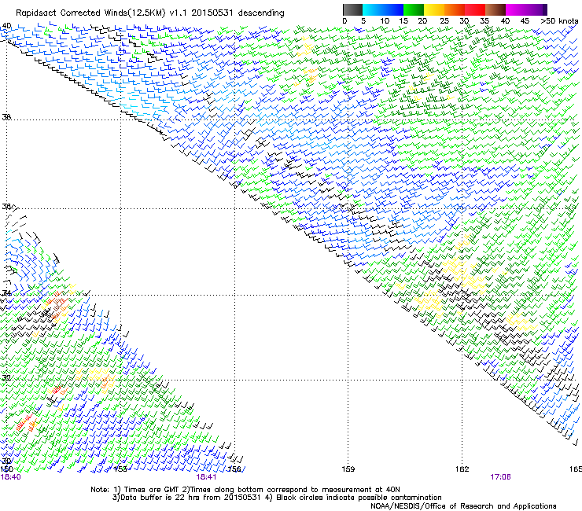Click the 'descending' word in the title
The width and height of the screenshot is (582, 511).
pos(261,13)
